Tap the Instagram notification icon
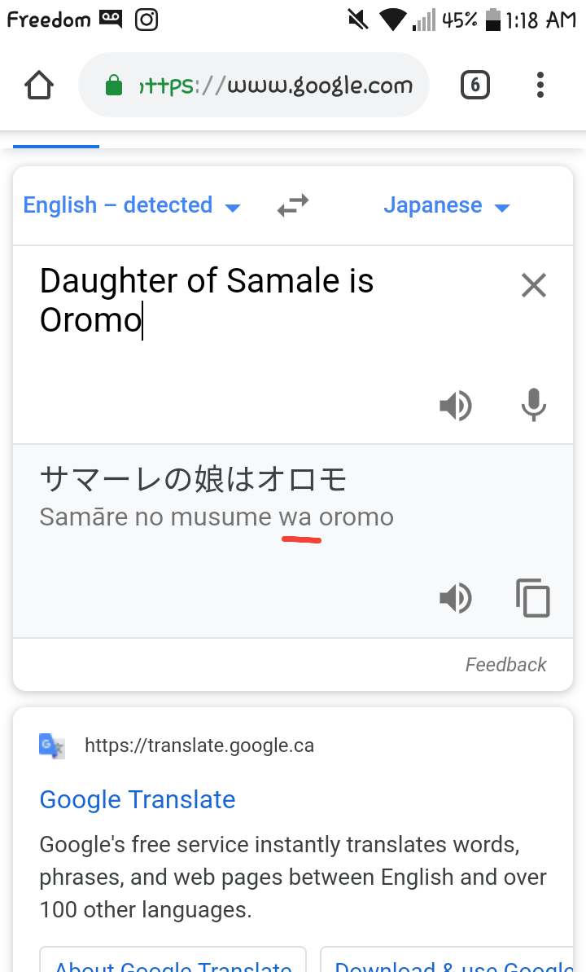Image resolution: width=586 pixels, height=972 pixels. pyautogui.click(x=146, y=20)
